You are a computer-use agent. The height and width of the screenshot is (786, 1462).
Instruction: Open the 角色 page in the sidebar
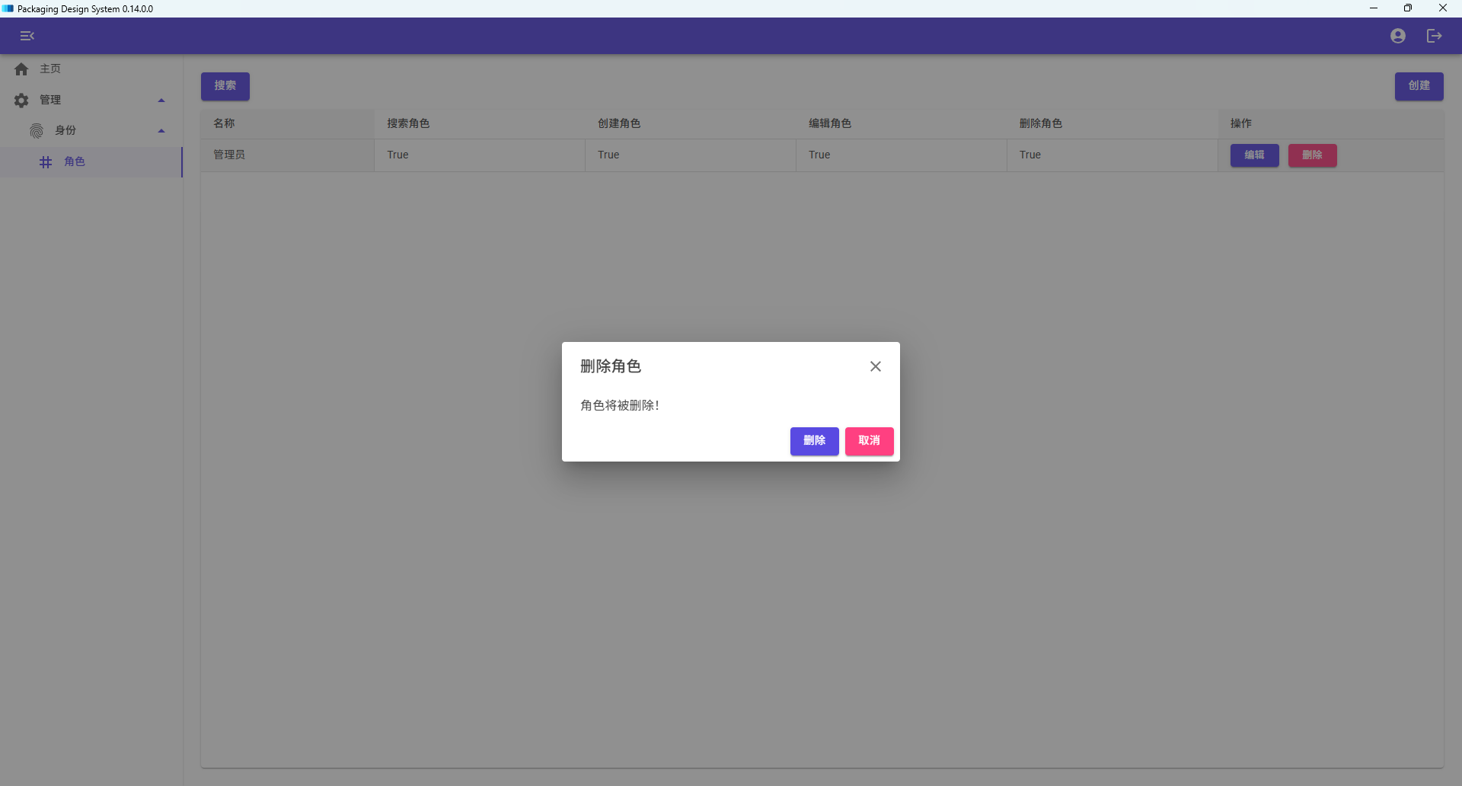91,162
